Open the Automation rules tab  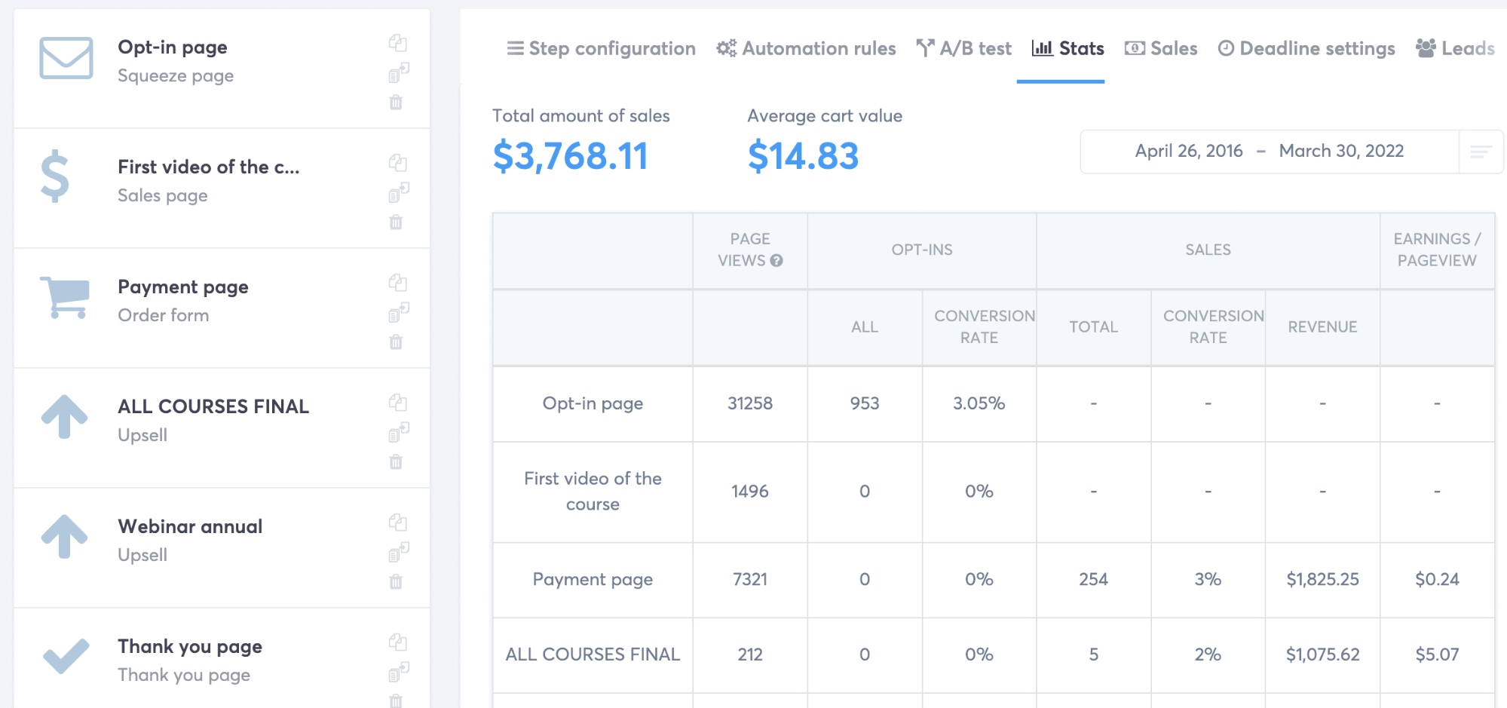pyautogui.click(x=805, y=48)
